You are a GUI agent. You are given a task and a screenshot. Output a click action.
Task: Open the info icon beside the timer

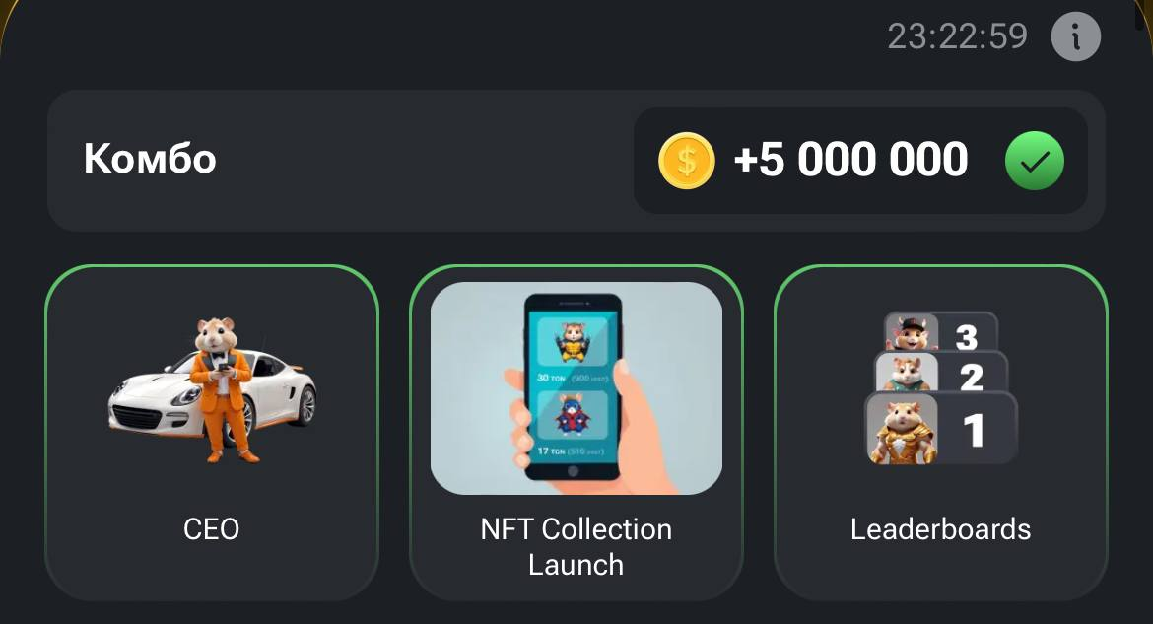pos(1076,36)
